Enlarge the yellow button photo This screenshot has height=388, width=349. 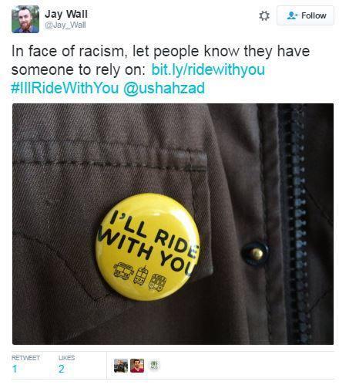coord(173,224)
